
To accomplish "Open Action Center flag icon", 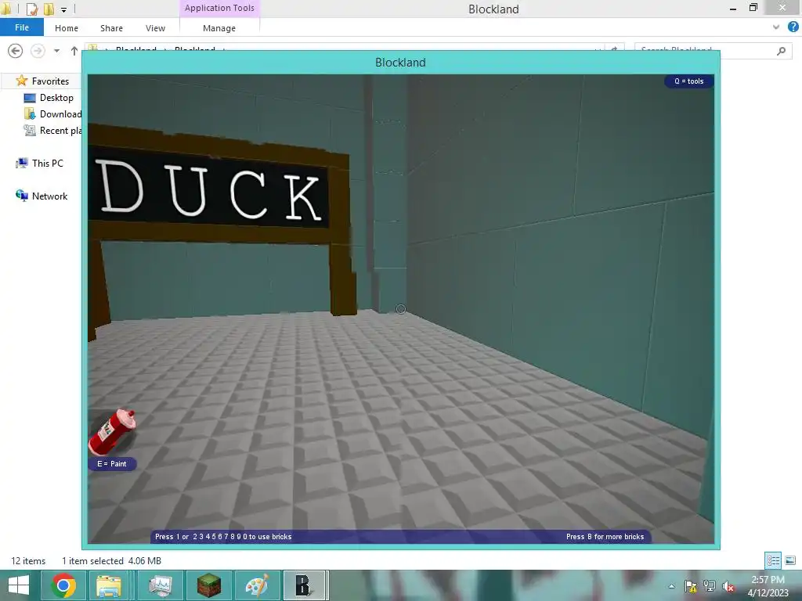I will coord(691,586).
